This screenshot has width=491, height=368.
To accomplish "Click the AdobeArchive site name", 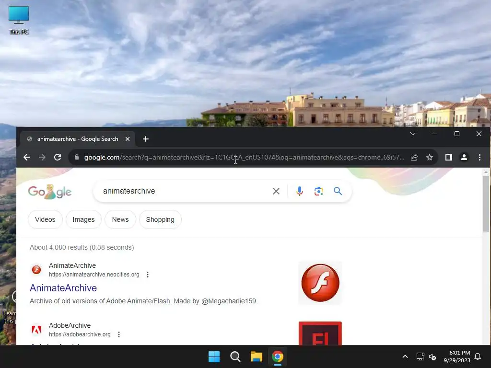I will click(x=70, y=325).
